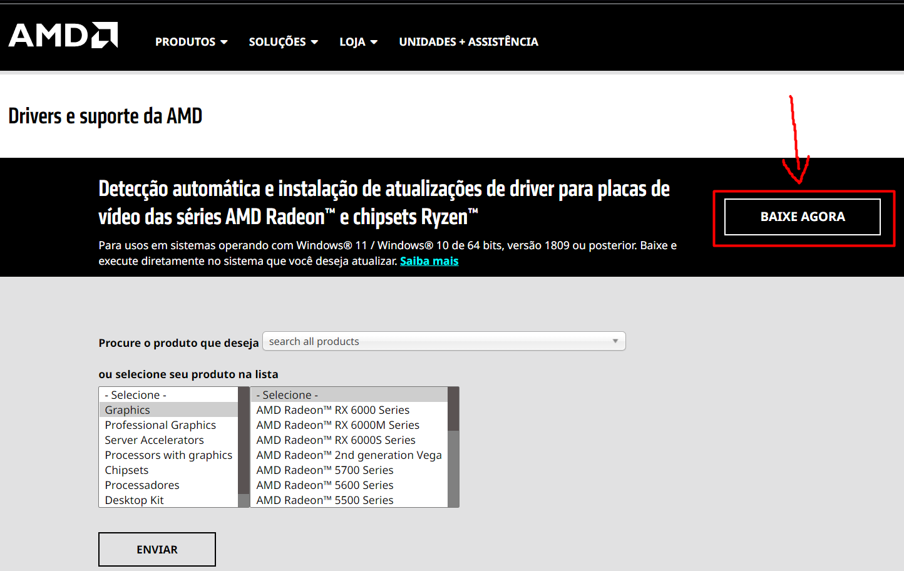Open the LOJA menu
Screen dimensions: 904x571
(x=359, y=42)
